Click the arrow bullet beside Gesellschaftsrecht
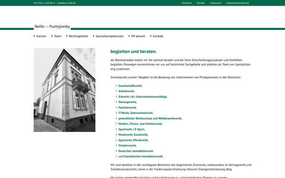Screen dimensions: 285x178 [x=116, y=85]
